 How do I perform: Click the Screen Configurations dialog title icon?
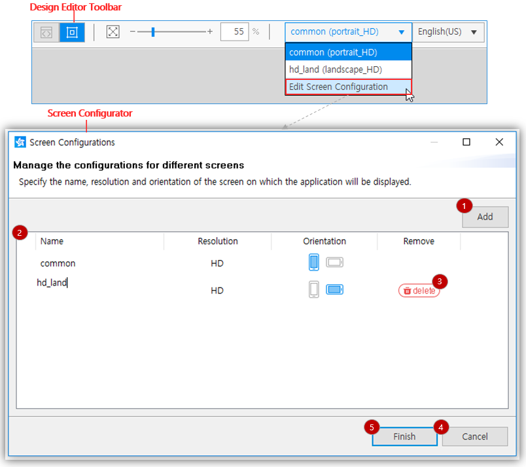click(x=19, y=142)
